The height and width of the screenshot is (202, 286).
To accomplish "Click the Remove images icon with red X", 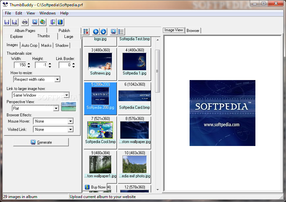I will click(x=86, y=32).
